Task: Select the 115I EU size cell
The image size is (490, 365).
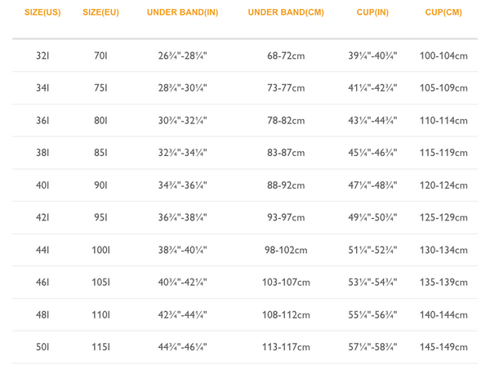Action: point(100,347)
